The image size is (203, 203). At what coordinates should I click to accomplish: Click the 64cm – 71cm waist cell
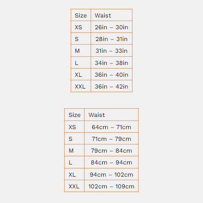[x=111, y=127]
